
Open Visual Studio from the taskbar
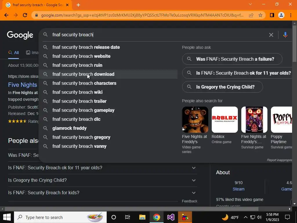171,217
